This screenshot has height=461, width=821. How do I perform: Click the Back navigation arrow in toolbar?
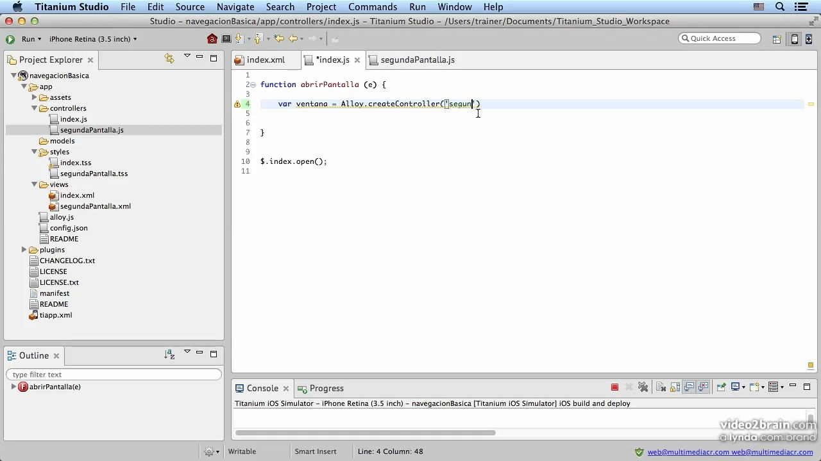pos(292,39)
